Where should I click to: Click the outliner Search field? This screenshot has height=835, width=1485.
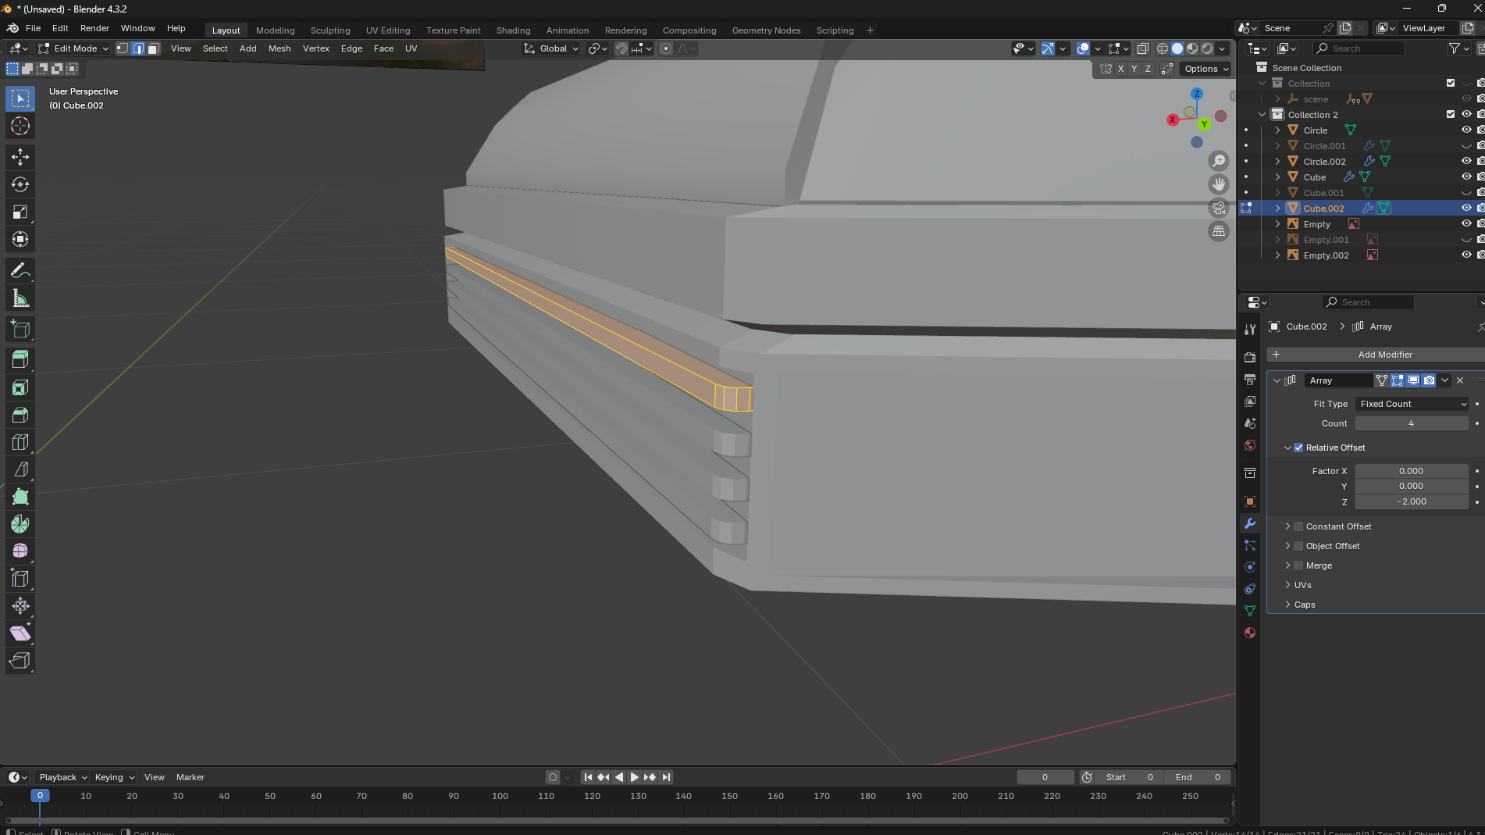(1360, 48)
